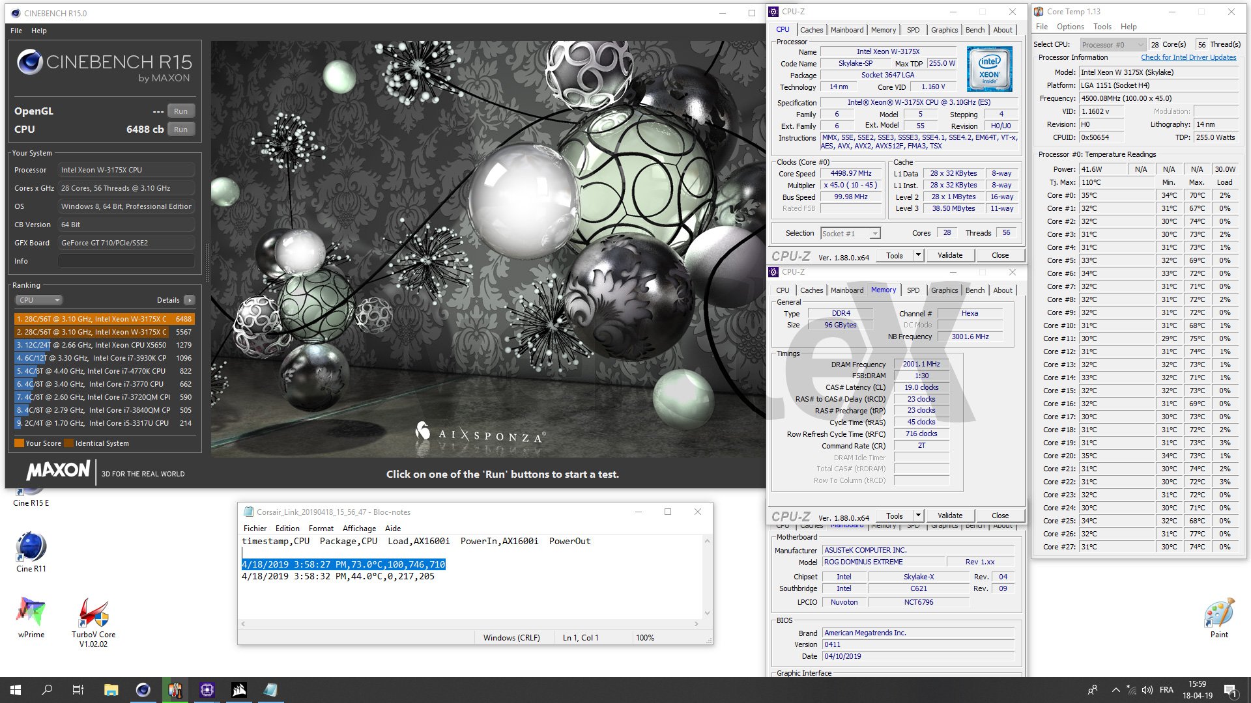Run the CPU benchmark
The height and width of the screenshot is (703, 1251).
point(180,130)
